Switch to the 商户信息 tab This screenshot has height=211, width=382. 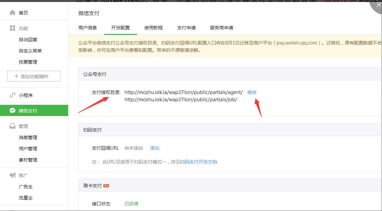88,28
